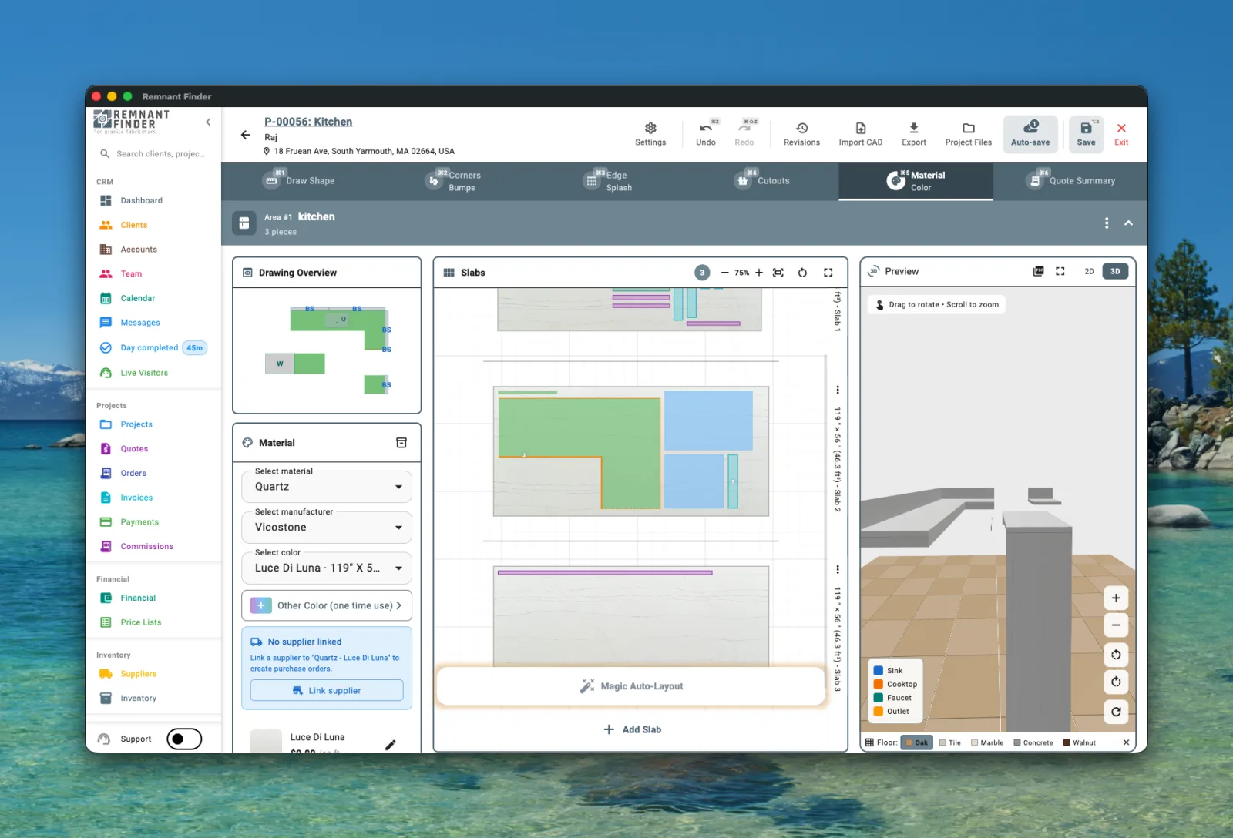Switch preview to 2D
This screenshot has width=1233, height=838.
click(1089, 271)
